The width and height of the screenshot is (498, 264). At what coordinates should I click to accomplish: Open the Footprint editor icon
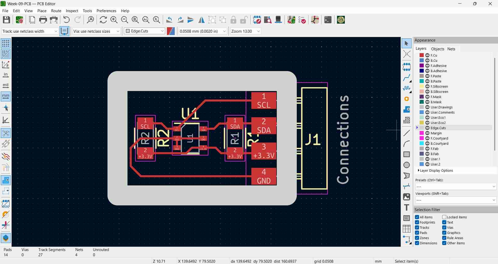point(257,20)
